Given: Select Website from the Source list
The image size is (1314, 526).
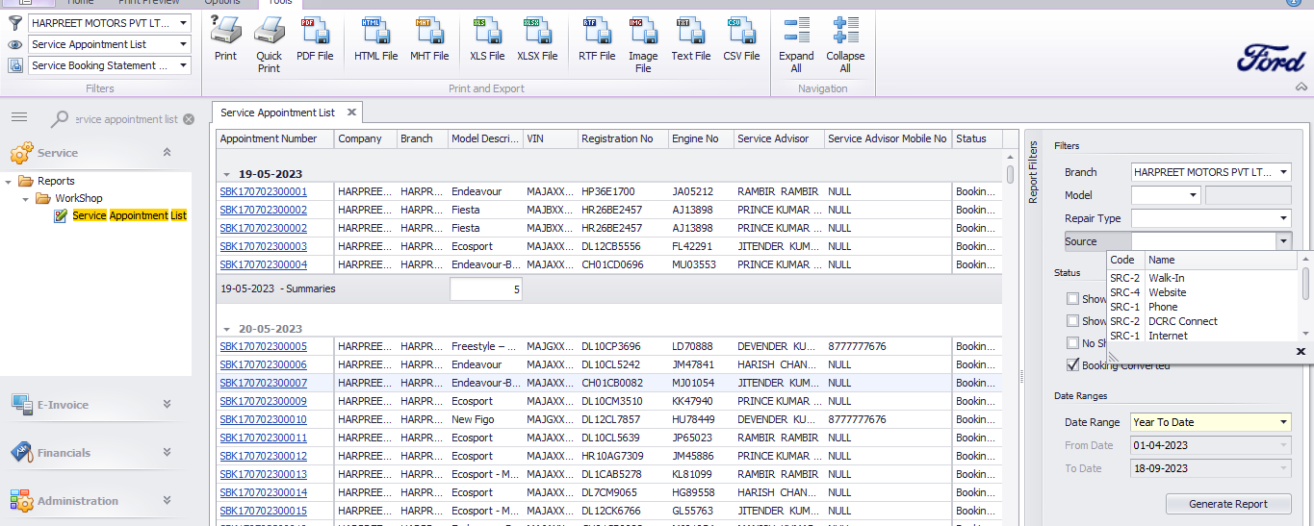Looking at the screenshot, I should (x=1202, y=292).
